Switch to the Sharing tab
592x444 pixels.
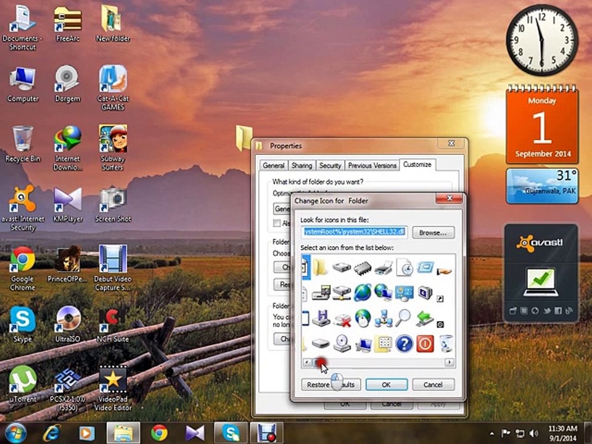[x=302, y=165]
